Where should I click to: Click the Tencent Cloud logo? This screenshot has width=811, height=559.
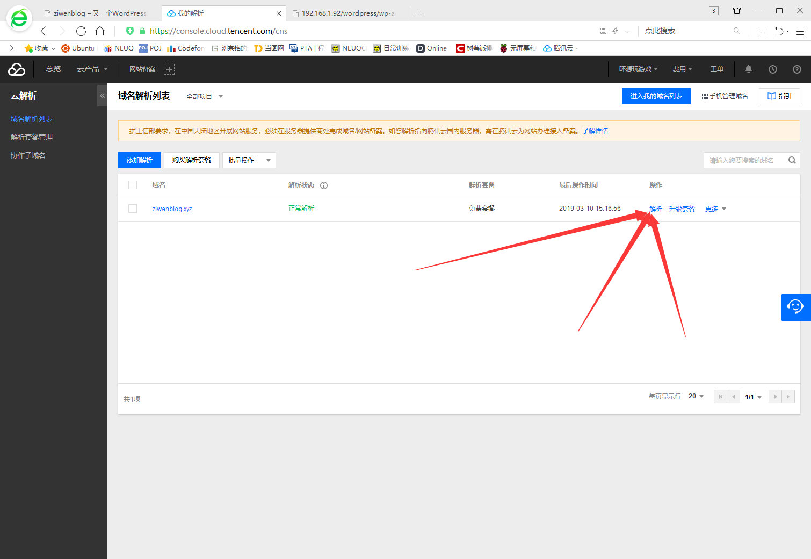(x=17, y=69)
